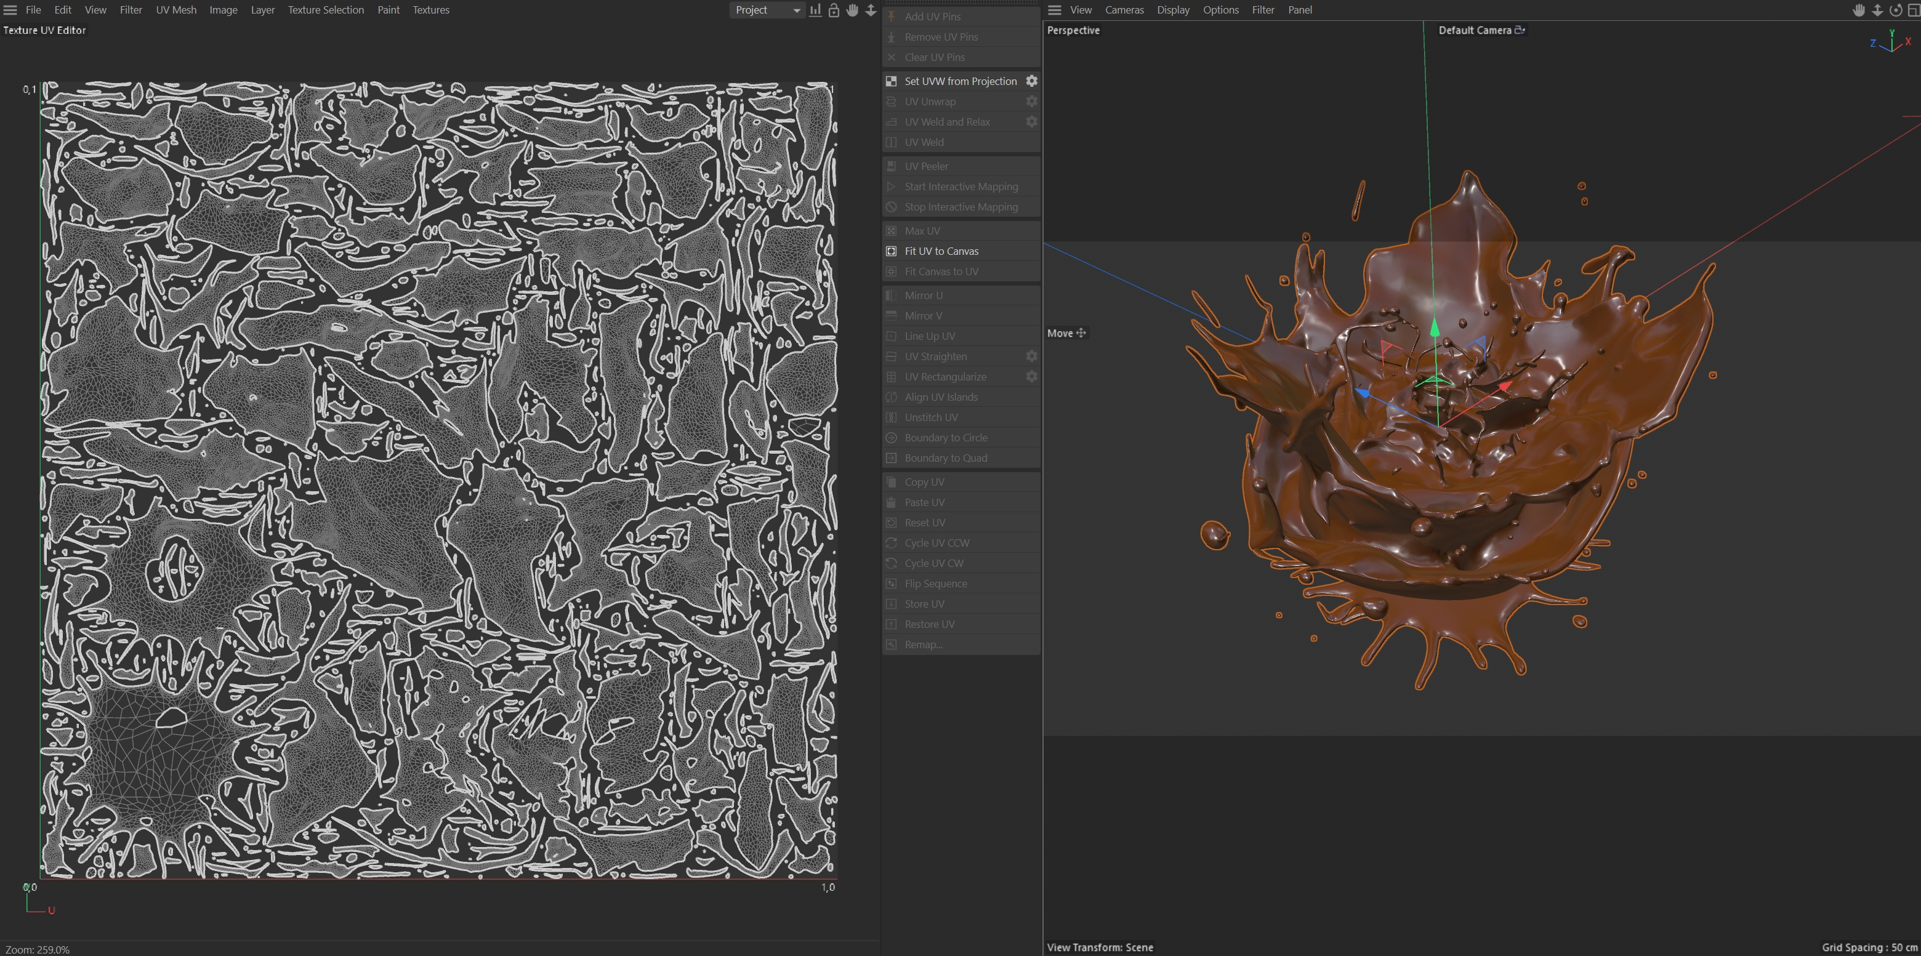Viewport: 1921px width, 956px height.
Task: Click Set UVW from Projection command
Action: click(x=960, y=81)
